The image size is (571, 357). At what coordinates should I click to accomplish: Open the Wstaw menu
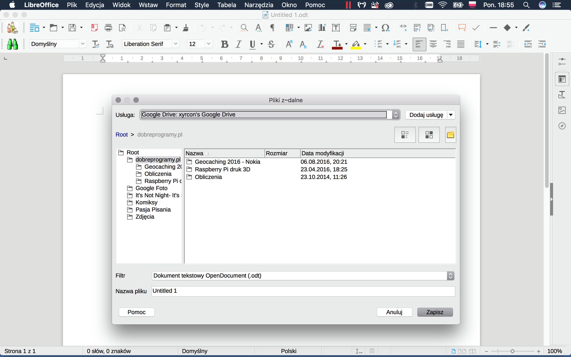(148, 5)
